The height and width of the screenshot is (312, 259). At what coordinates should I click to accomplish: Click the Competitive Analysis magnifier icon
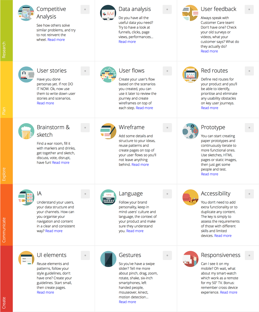(26, 13)
